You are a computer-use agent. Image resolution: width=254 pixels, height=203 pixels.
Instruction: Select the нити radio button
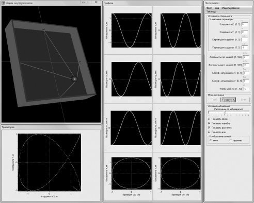click(211, 140)
